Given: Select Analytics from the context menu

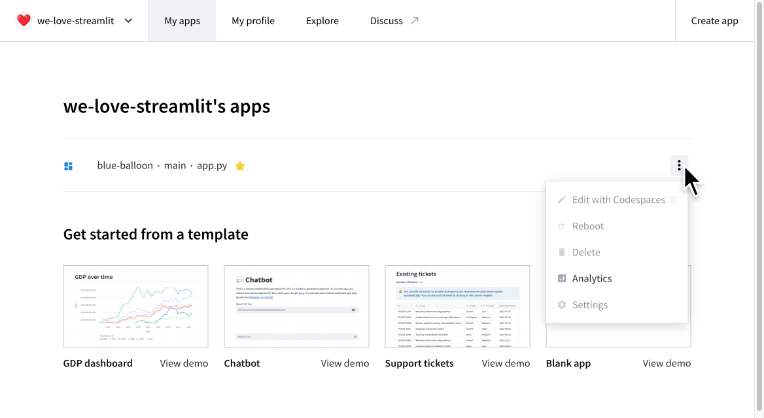Looking at the screenshot, I should tap(592, 278).
